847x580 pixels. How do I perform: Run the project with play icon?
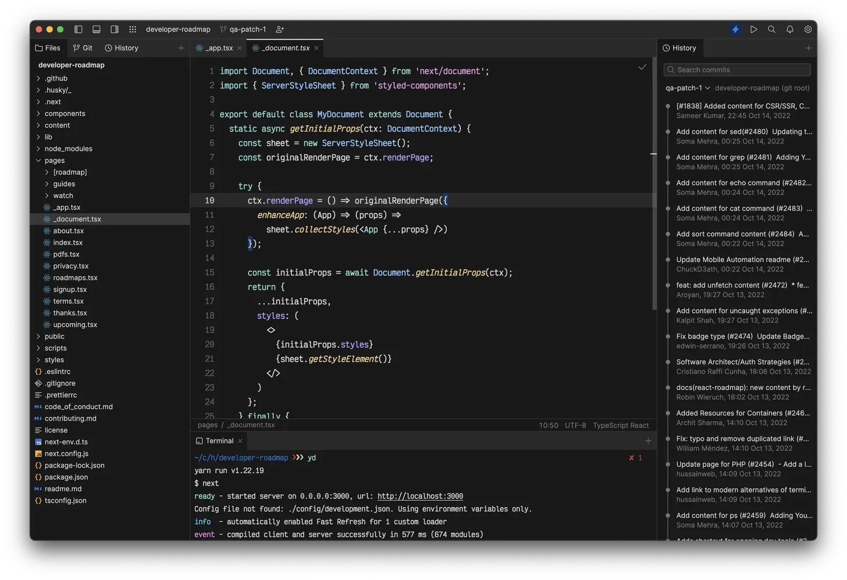tap(754, 29)
